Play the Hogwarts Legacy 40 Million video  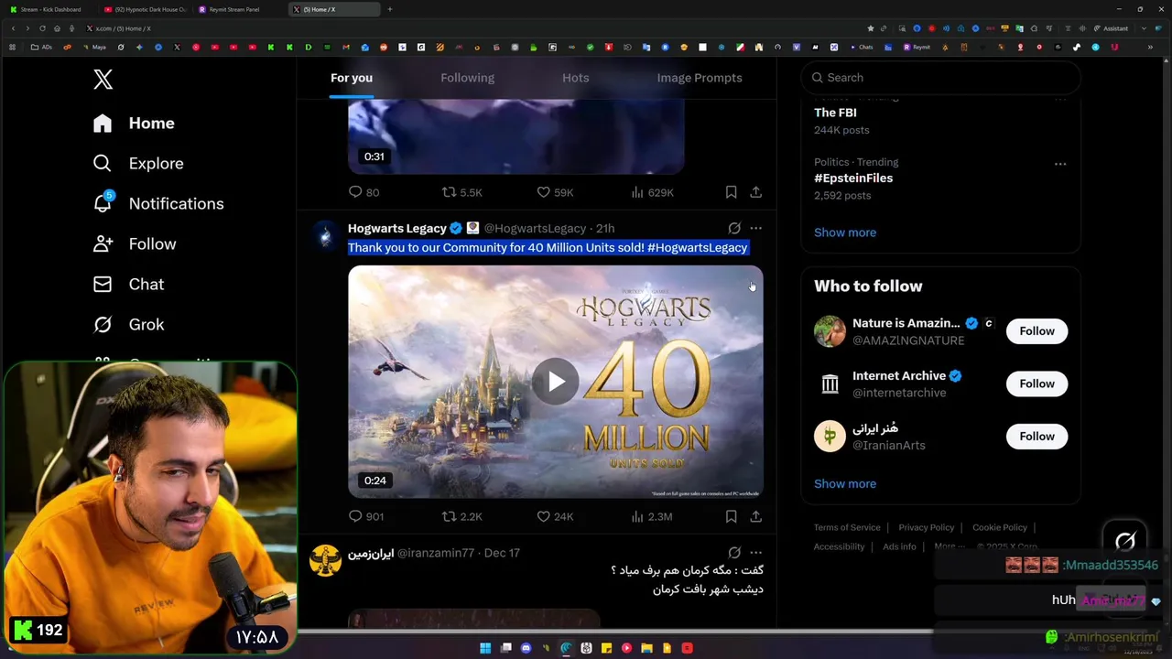pyautogui.click(x=555, y=382)
